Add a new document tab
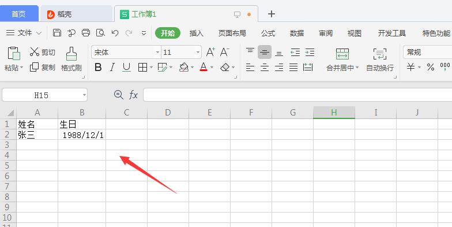Screen dimensions: 452x227 [x=271, y=14]
